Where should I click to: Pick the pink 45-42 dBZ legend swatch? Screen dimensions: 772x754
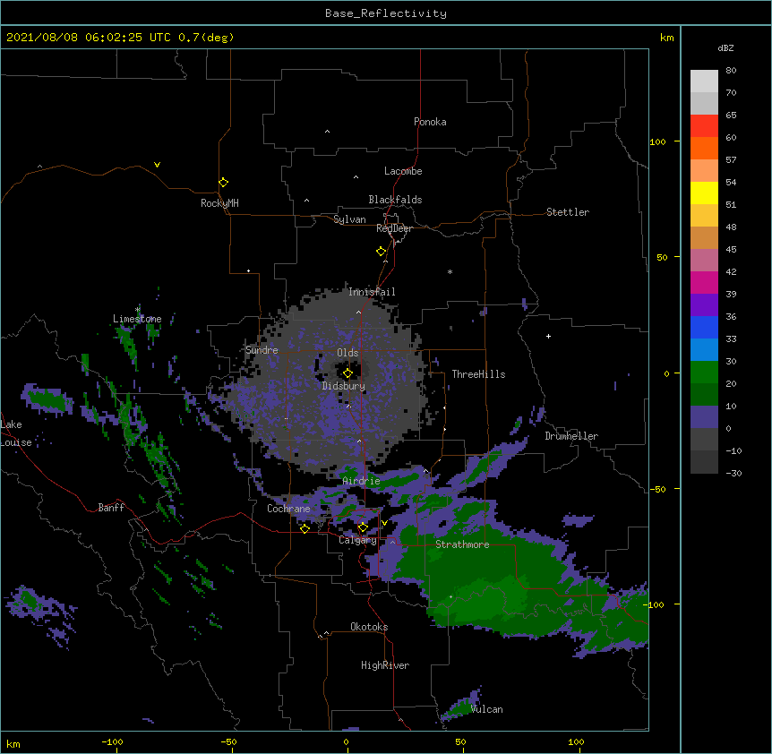[x=704, y=260]
